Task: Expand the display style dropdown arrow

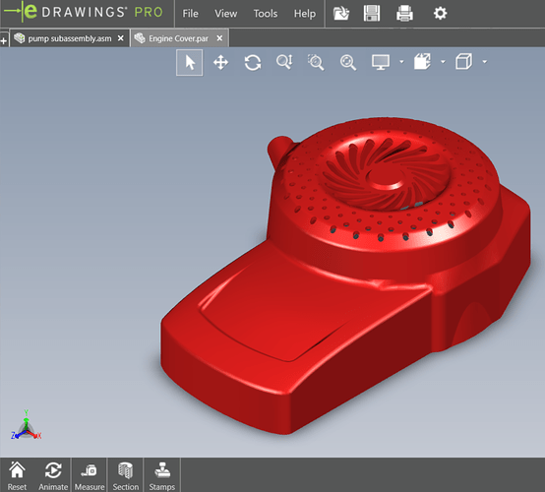Action: coord(401,62)
